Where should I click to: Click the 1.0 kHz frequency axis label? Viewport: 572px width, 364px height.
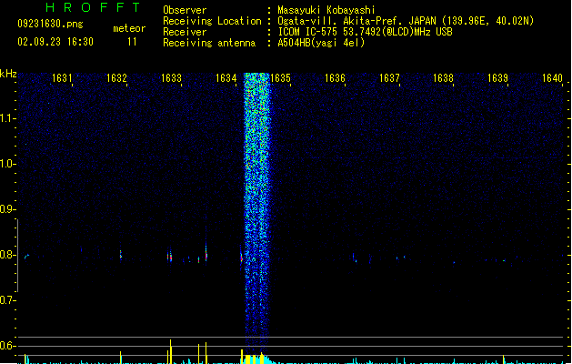point(7,164)
